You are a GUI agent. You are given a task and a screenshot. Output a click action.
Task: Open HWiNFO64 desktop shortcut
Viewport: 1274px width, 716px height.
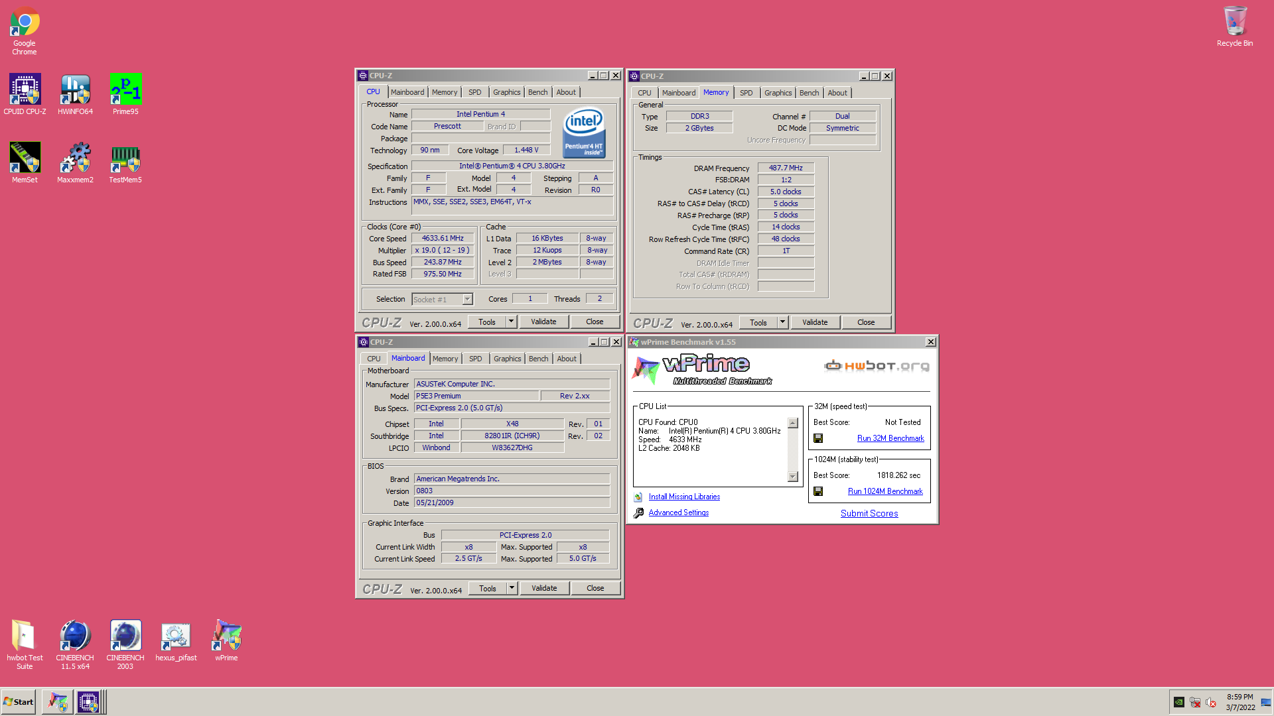point(75,94)
